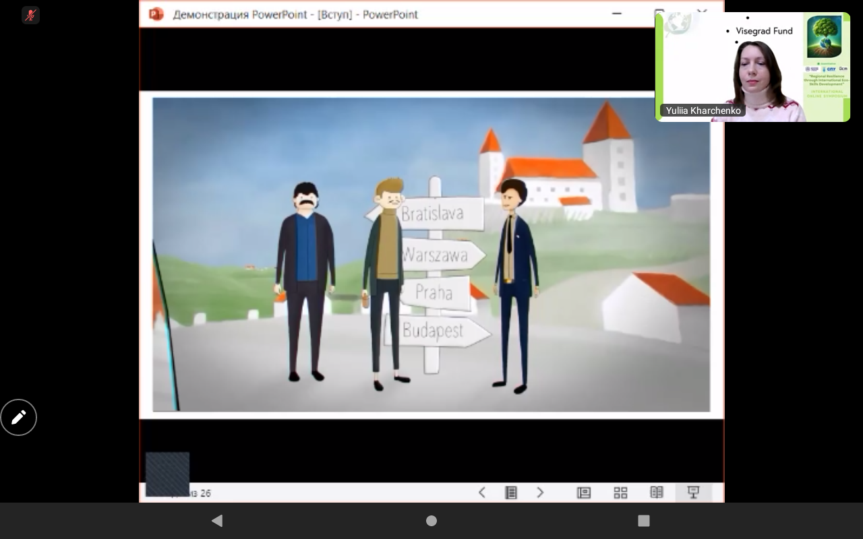Tap the Android home button
This screenshot has height=539, width=863.
click(x=431, y=521)
